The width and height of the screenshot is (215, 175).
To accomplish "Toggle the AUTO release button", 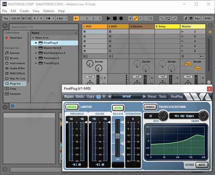I will pyautogui.click(x=118, y=108).
